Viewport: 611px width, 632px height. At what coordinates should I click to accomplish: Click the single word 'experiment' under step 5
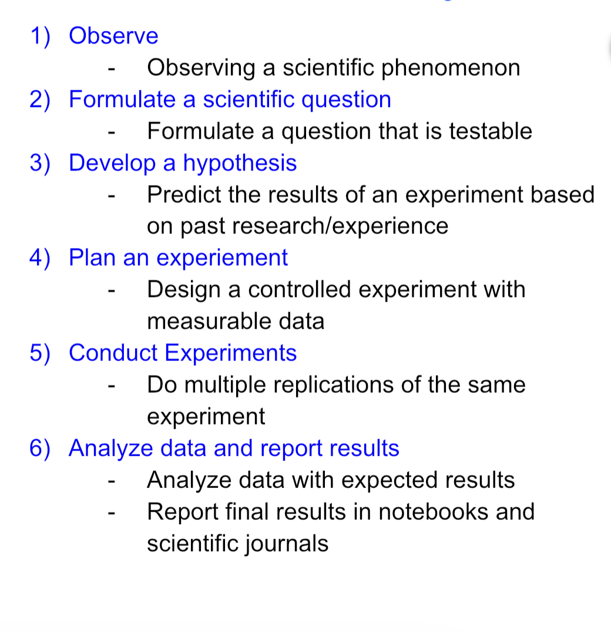[206, 417]
